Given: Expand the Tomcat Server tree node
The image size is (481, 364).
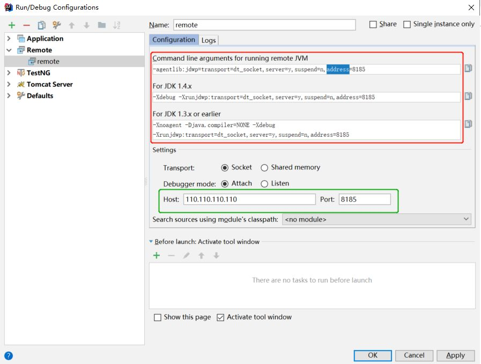Looking at the screenshot, I should click(9, 84).
